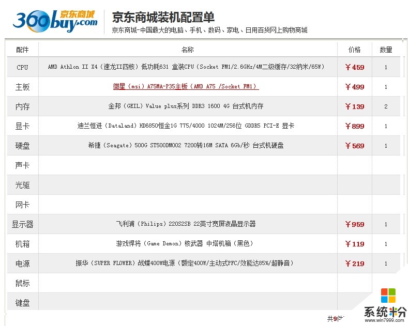The image size is (408, 326).
Task: Select the 声卡 row label
Action: coord(22,165)
